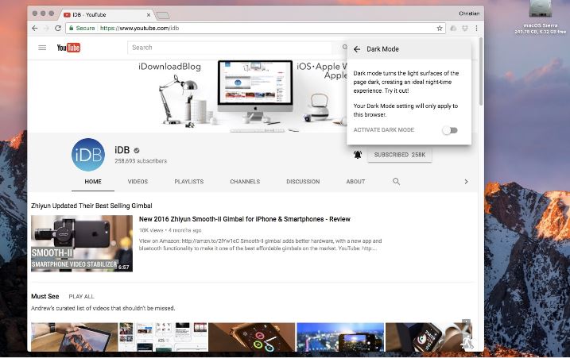Open the YouTube hamburger guide menu

[42, 48]
